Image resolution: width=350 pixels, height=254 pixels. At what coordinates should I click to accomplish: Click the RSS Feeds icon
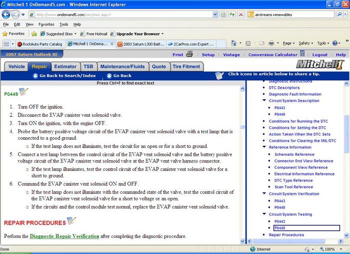248,44
